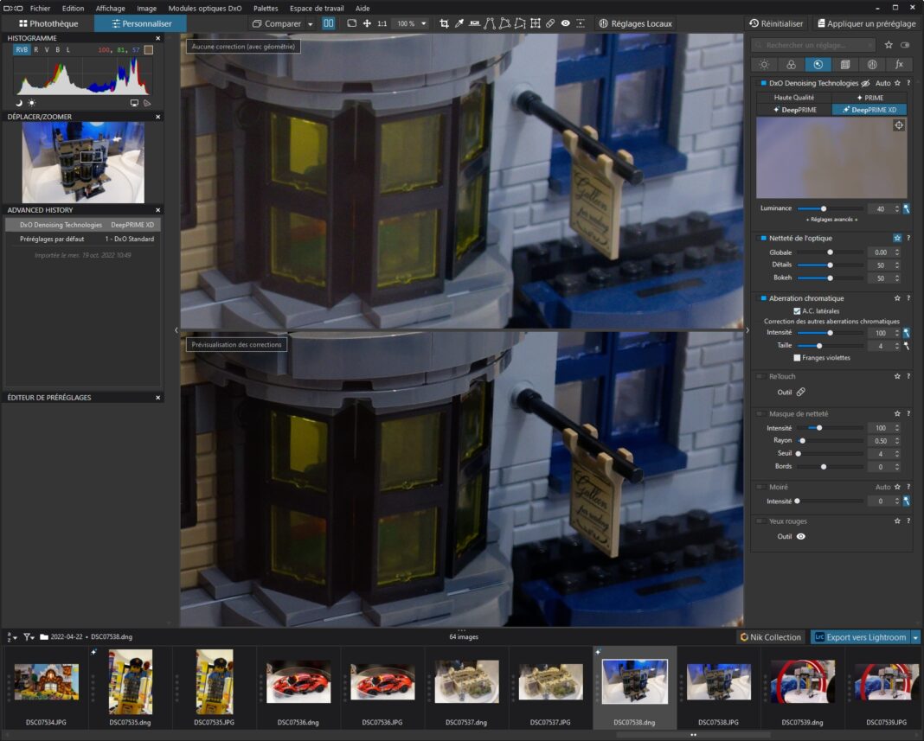Image resolution: width=924 pixels, height=741 pixels.
Task: Zoom to 1:1 view
Action: tap(382, 23)
